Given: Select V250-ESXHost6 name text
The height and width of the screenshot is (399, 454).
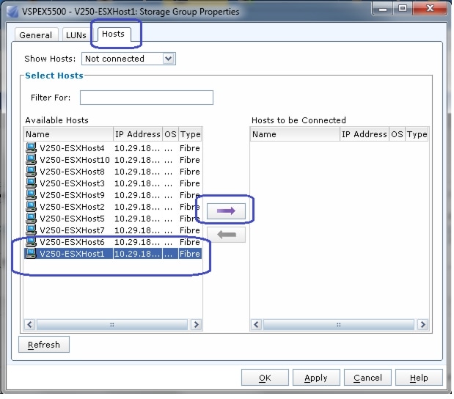Looking at the screenshot, I should click(72, 242).
